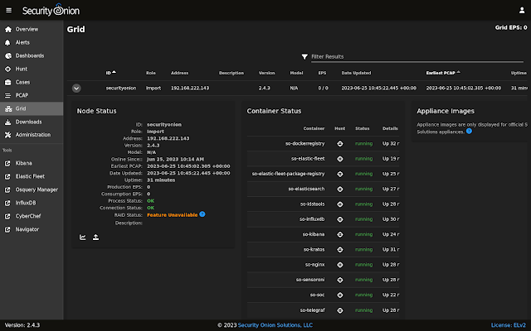Click the Version: 2.4.3 footer text
531x331 pixels.
click(22, 325)
